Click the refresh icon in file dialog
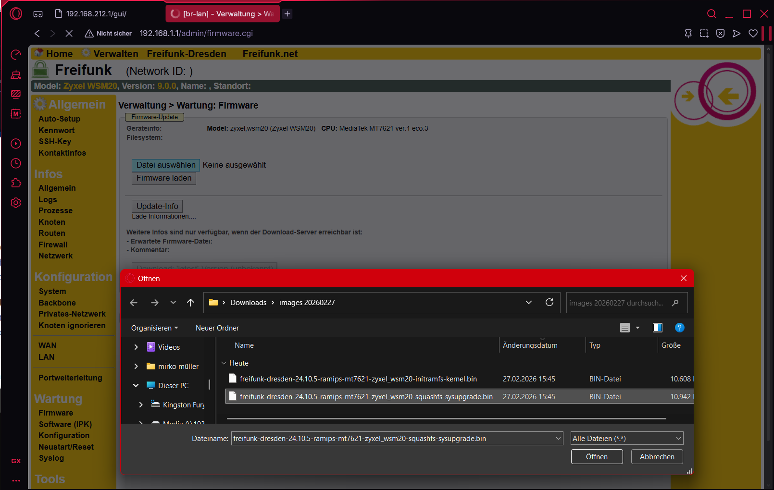 [549, 302]
